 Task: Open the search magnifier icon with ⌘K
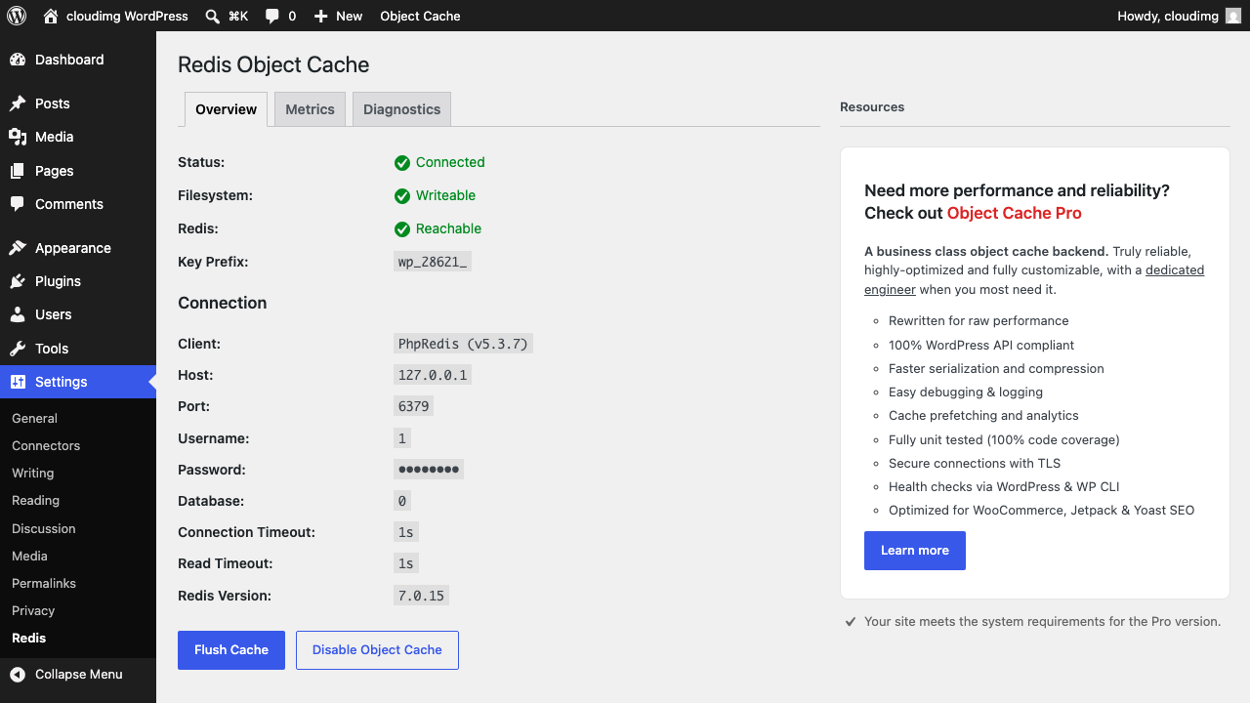pos(213,16)
